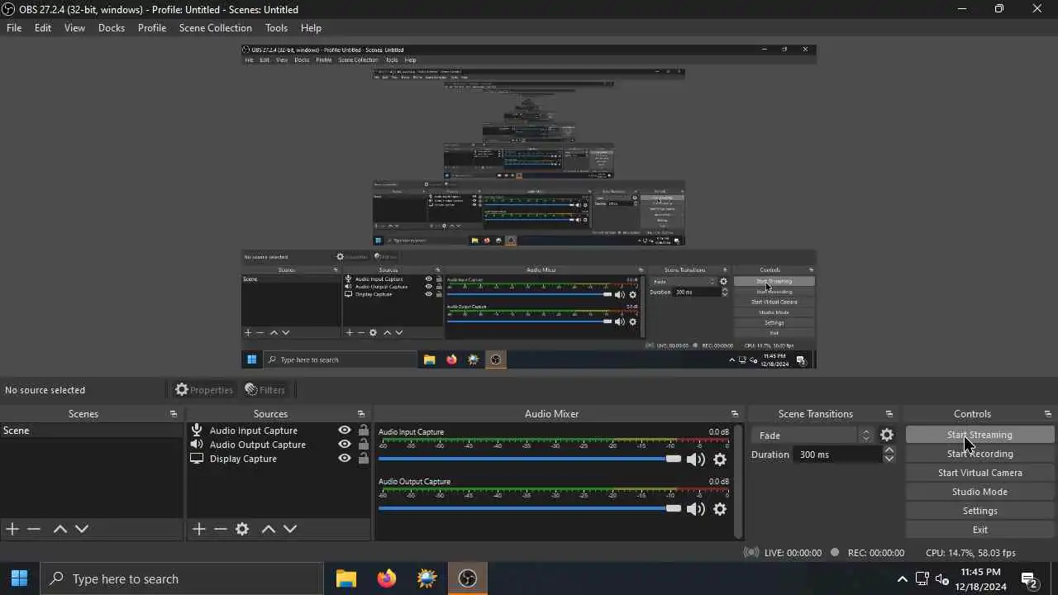Screen dimensions: 1058x595
Task: Open File Explorer from the taskbar
Action: coord(346,578)
